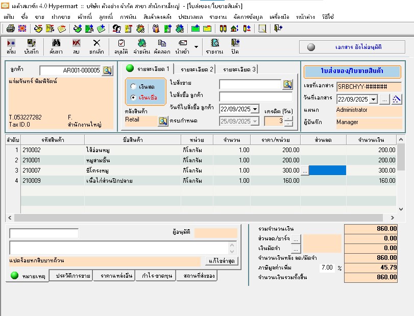The height and width of the screenshot is (316, 414).
Task: Open the document date dropdown
Action: tap(373, 99)
